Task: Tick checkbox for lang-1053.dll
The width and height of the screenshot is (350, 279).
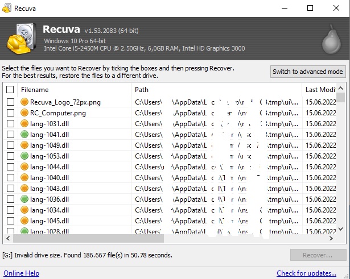Action: pos(10,156)
